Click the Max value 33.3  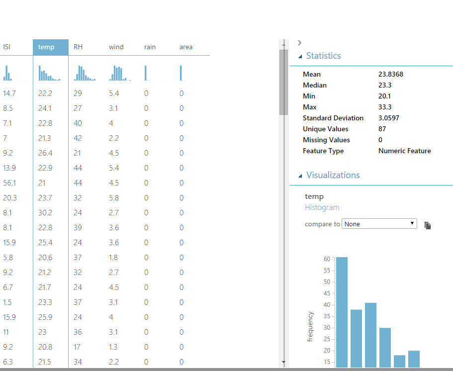tap(385, 107)
